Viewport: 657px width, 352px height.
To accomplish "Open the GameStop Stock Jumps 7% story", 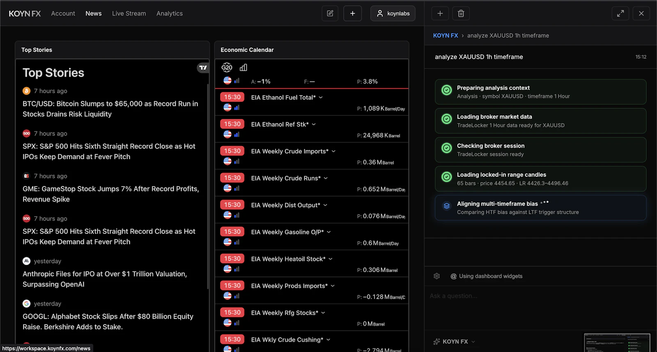I will 111,194.
